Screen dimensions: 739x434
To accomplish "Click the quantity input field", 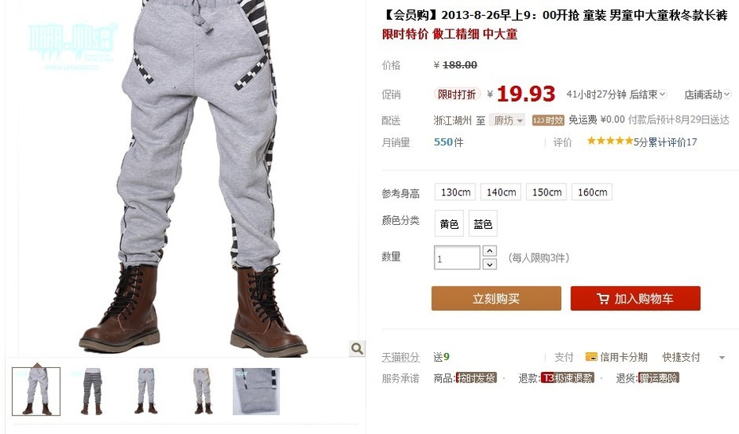I will pos(457,258).
